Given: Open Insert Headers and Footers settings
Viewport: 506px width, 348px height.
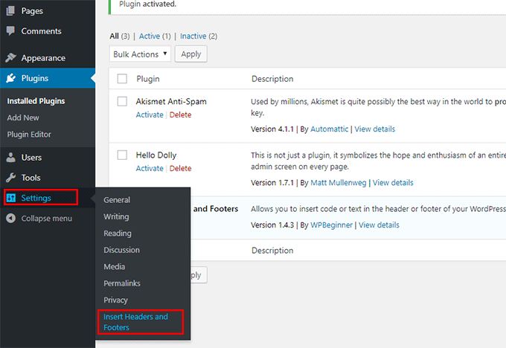Looking at the screenshot, I should (x=135, y=322).
